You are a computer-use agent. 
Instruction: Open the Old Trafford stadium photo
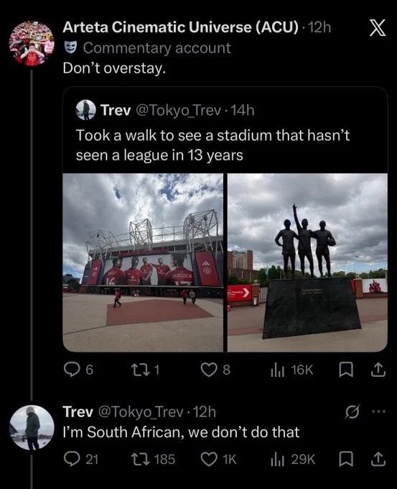143,262
